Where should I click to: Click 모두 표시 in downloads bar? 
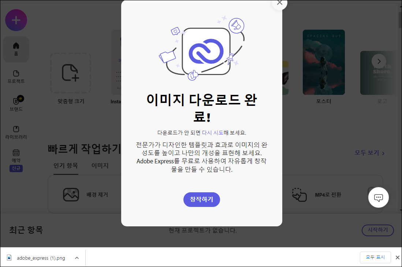tap(375, 257)
